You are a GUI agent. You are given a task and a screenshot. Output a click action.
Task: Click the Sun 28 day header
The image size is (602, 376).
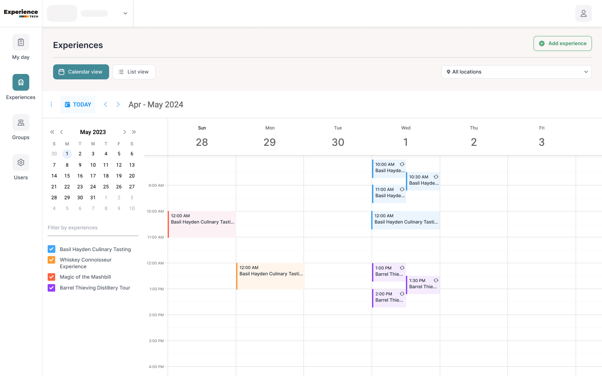(x=202, y=137)
